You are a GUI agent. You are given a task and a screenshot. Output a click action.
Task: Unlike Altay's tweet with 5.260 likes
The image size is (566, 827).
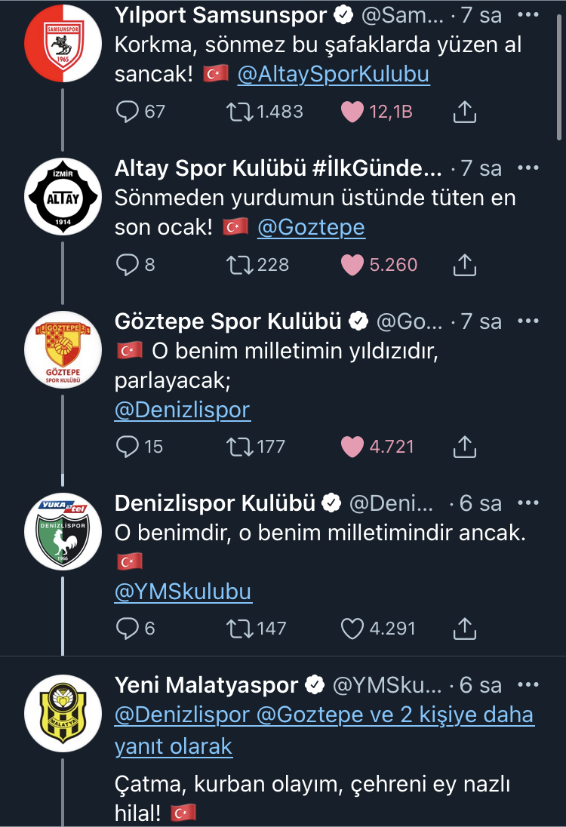(352, 265)
